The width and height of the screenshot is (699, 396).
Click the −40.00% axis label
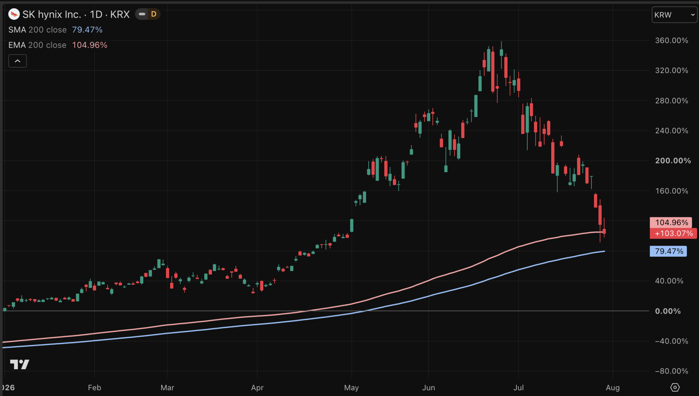(x=671, y=341)
